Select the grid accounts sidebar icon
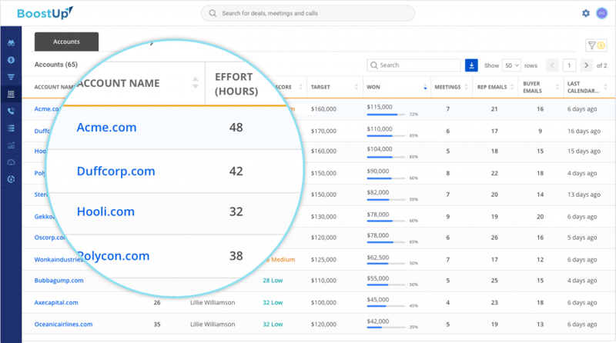616x343 pixels. coord(11,94)
